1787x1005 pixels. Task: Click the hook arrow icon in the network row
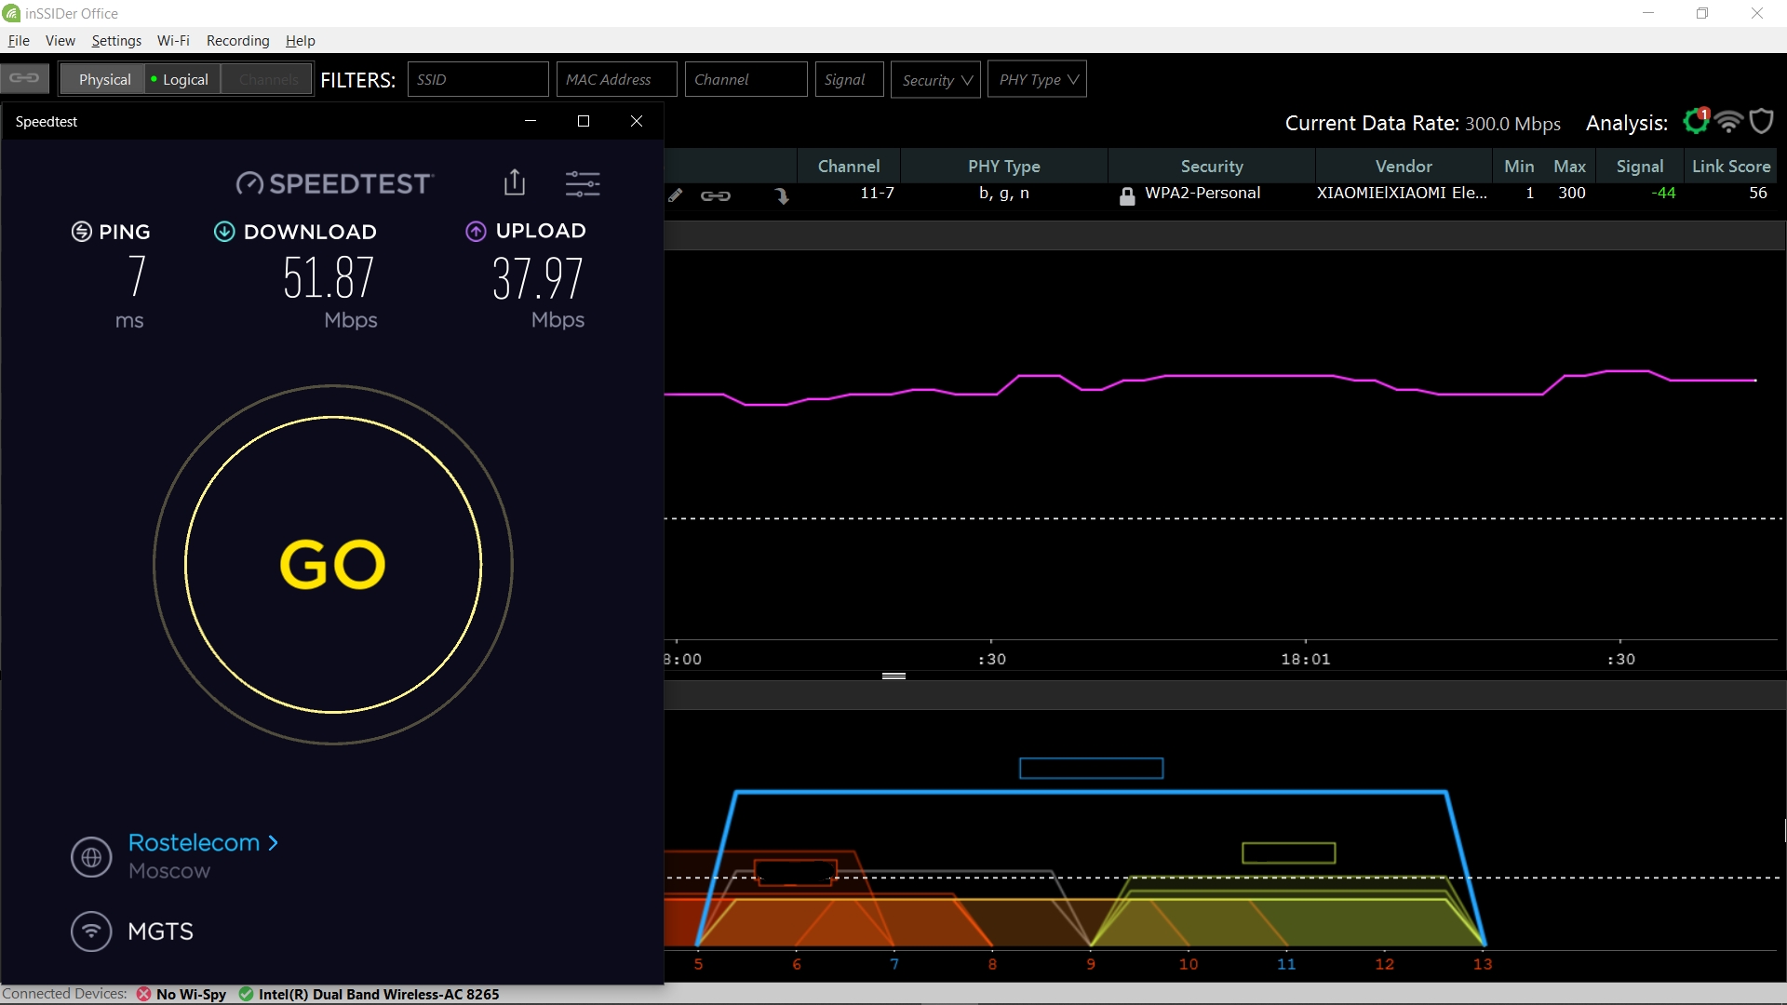click(782, 195)
